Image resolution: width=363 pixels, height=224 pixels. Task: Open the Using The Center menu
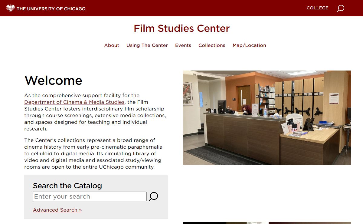click(x=147, y=45)
